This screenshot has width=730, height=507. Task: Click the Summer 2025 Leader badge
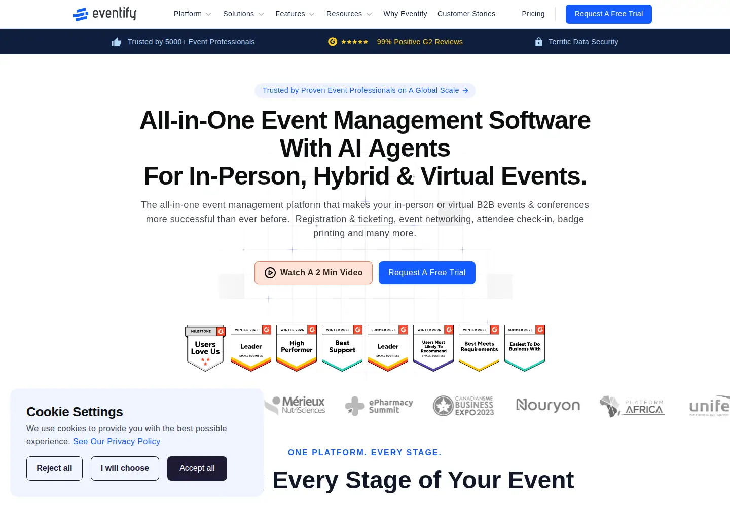388,348
